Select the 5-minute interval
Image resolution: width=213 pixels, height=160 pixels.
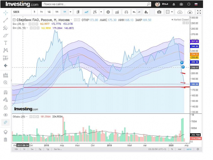[35, 12]
